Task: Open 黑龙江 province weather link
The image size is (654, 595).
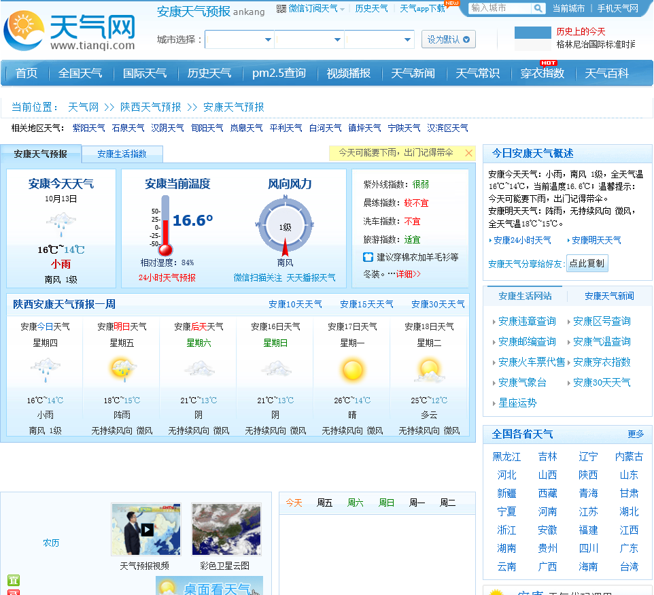Action: tap(506, 457)
